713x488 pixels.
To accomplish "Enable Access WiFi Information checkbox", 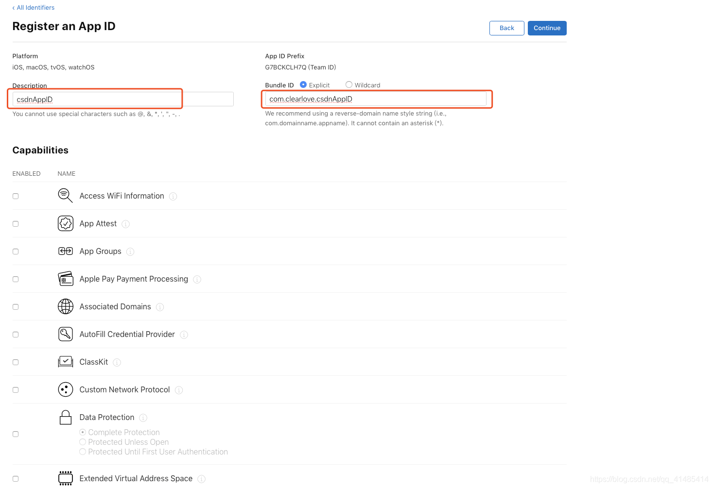I will [x=16, y=196].
